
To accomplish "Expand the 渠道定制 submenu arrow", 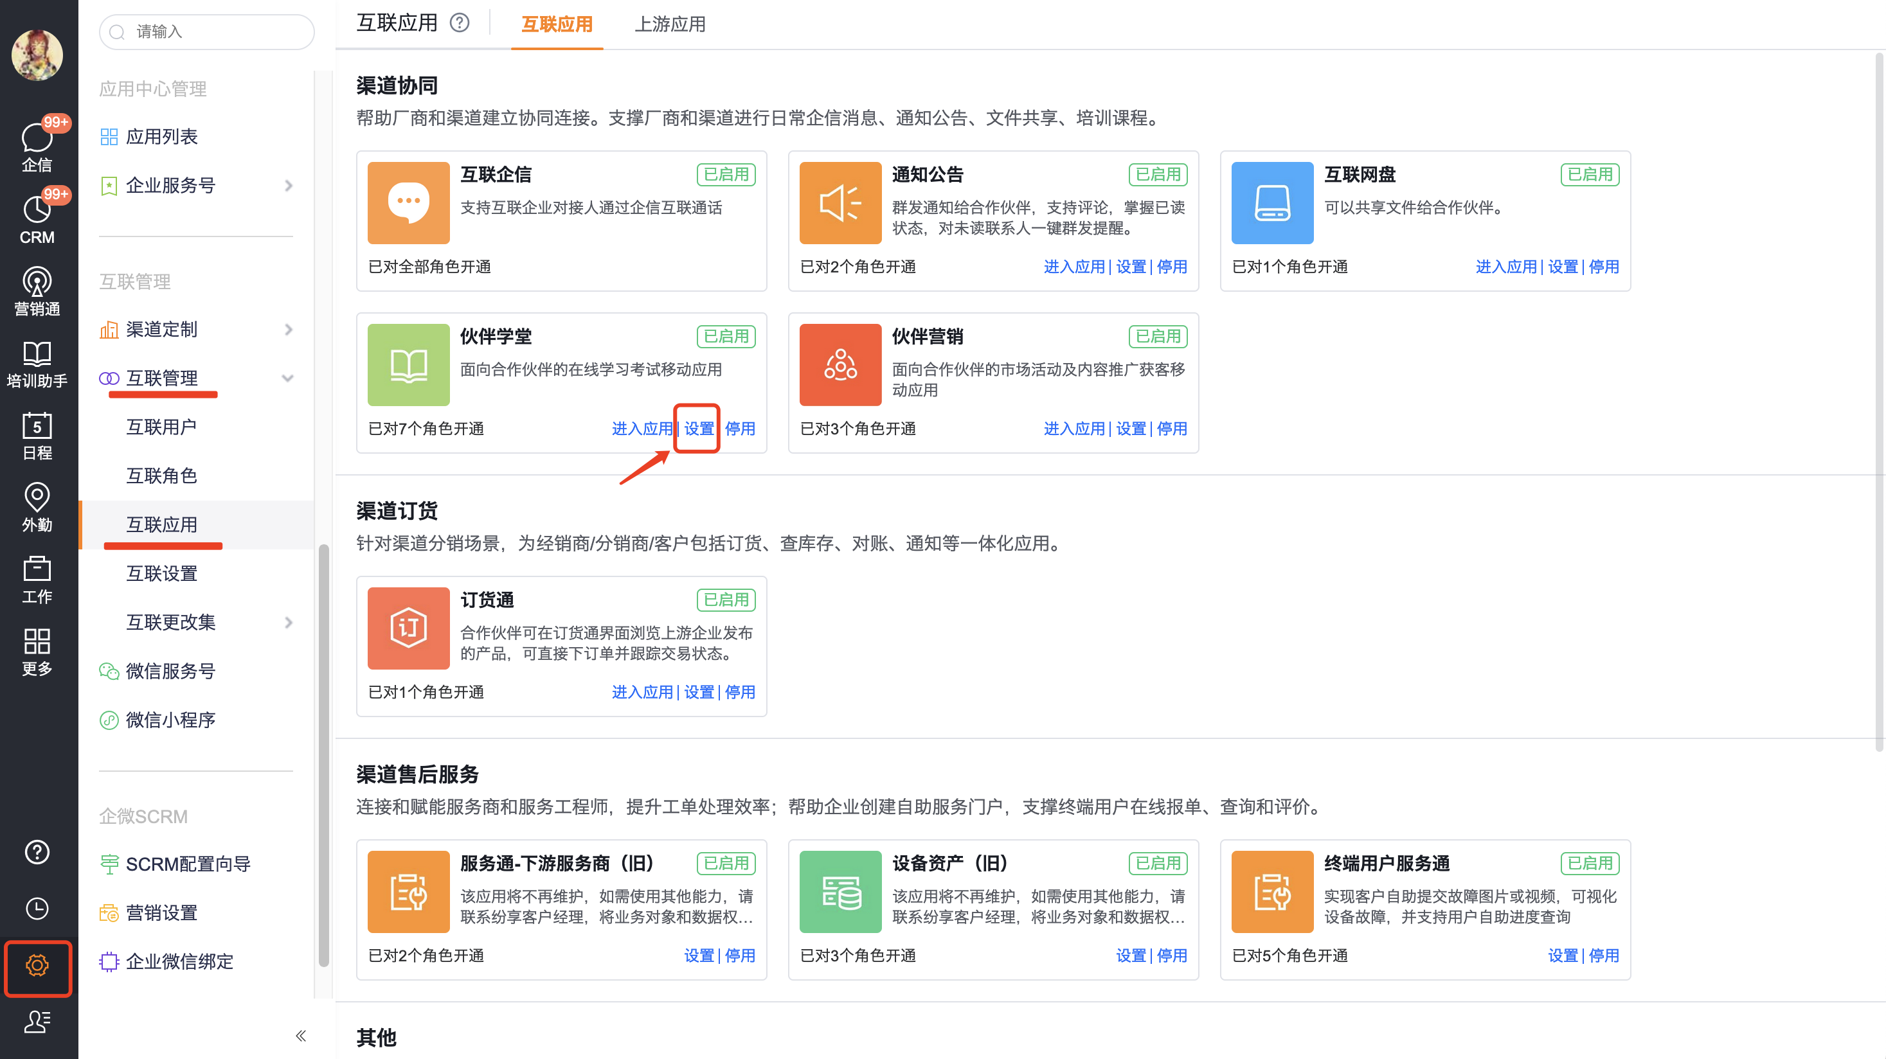I will click(289, 330).
